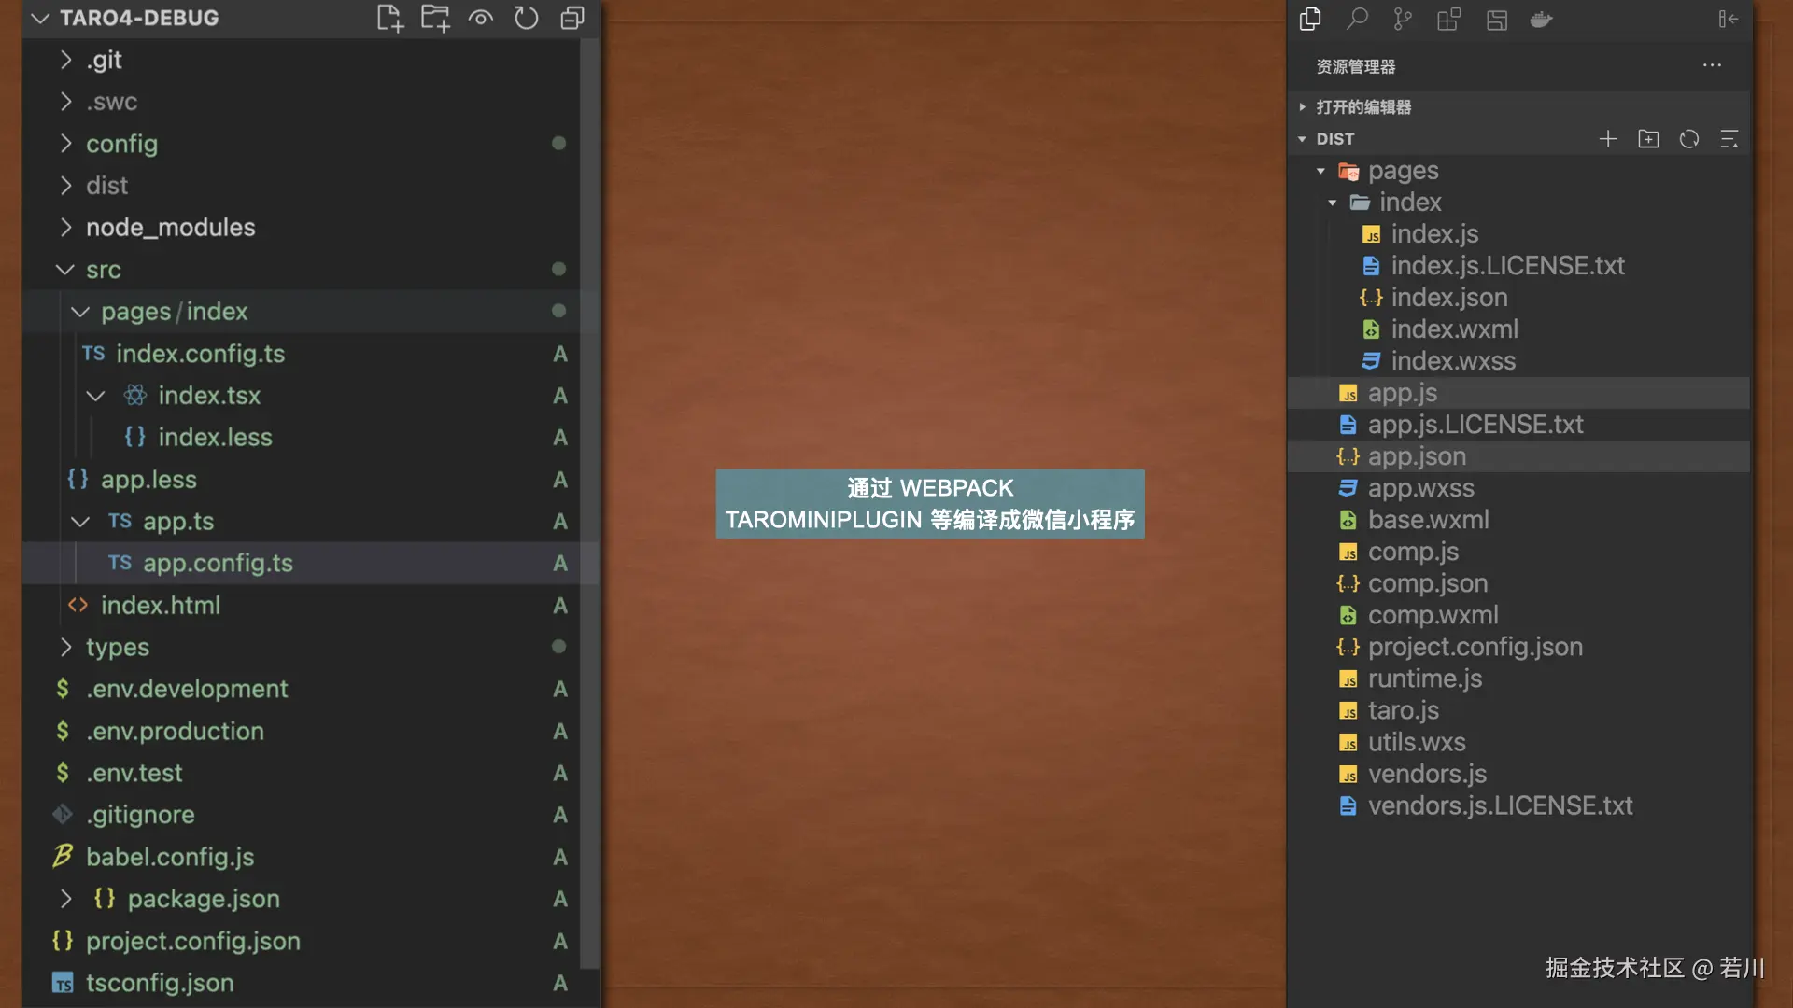
Task: Open the Docker extension panel
Action: pyautogui.click(x=1541, y=19)
